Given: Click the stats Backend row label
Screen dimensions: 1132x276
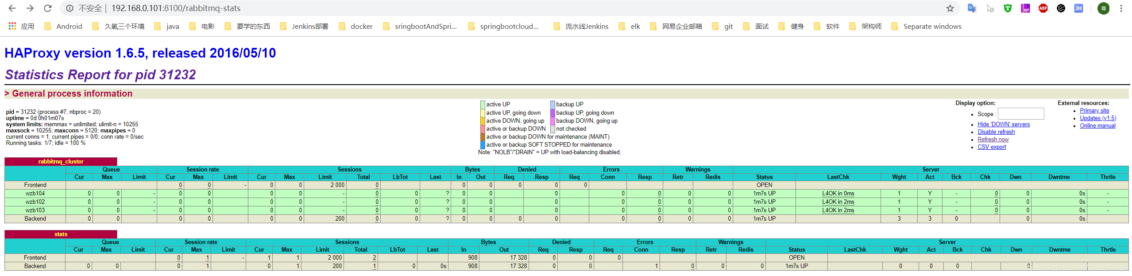Looking at the screenshot, I should click(x=35, y=266).
